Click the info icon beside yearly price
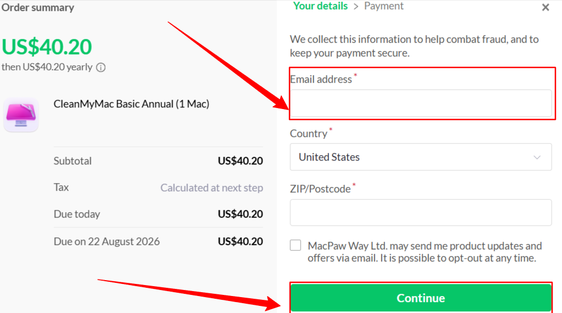Viewport: 562px width, 313px height. click(x=101, y=67)
